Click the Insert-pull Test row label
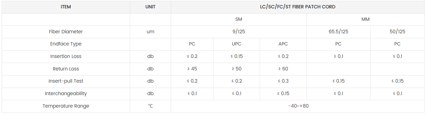 tap(66, 81)
